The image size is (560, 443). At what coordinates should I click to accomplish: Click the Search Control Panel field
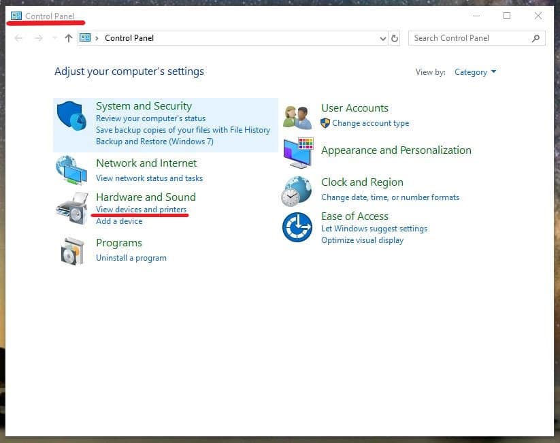[470, 38]
